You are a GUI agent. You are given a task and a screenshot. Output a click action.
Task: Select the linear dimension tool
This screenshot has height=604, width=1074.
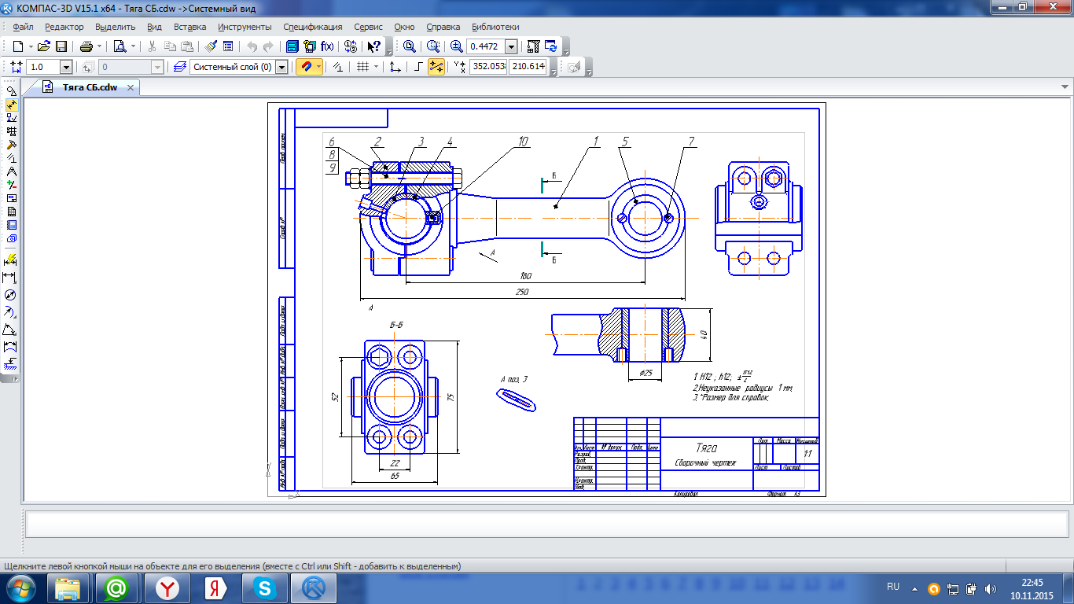tap(10, 278)
